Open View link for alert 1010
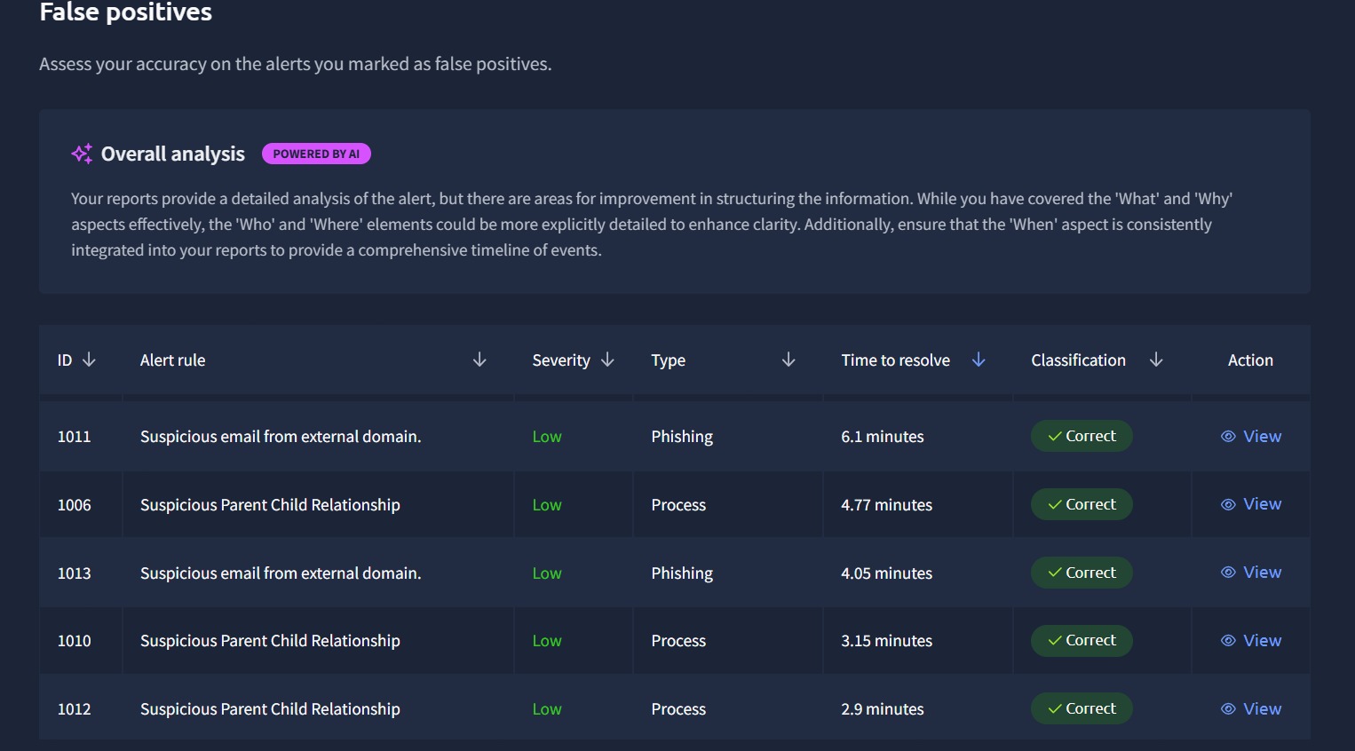The image size is (1355, 751). (1262, 640)
